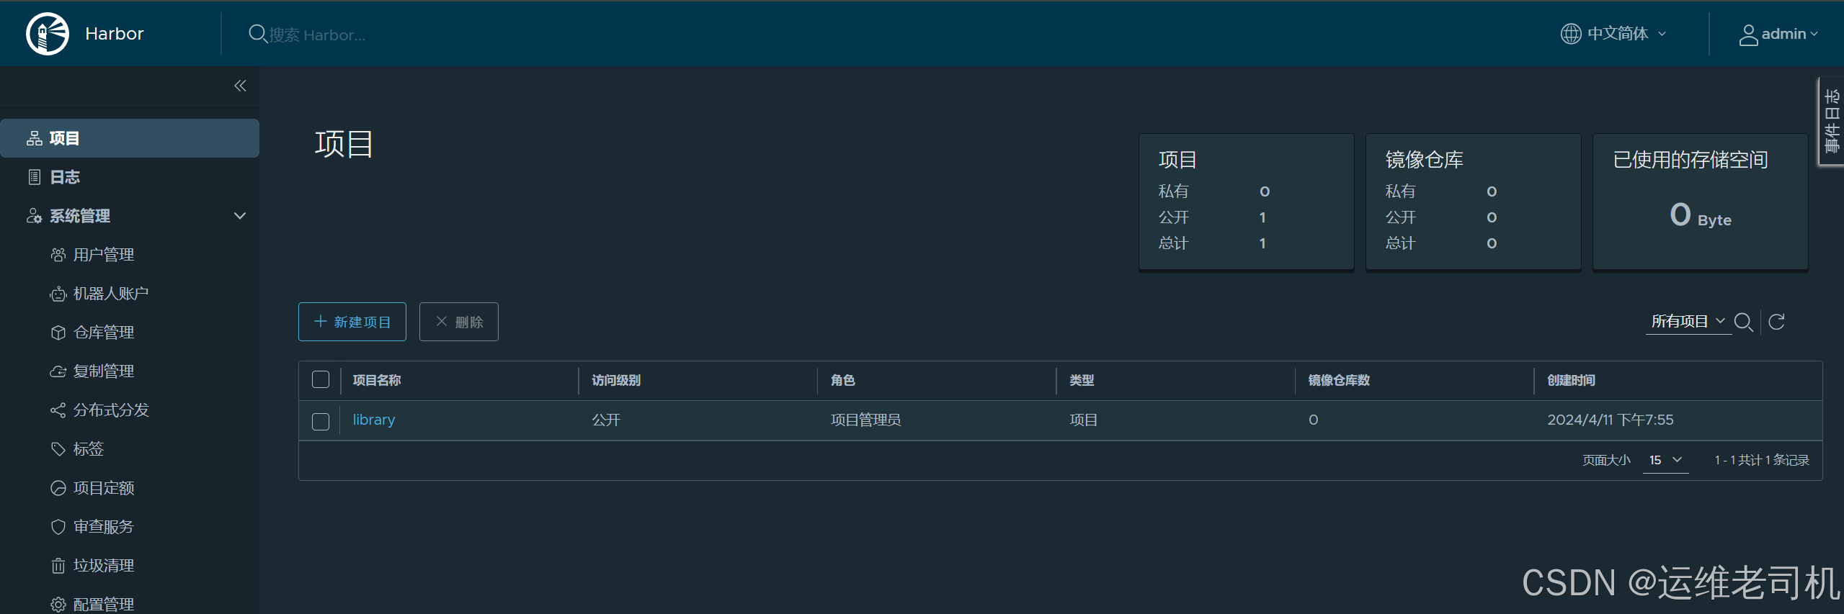Click the project list search magnifier icon
Viewport: 1844px width, 614px height.
click(x=1743, y=322)
